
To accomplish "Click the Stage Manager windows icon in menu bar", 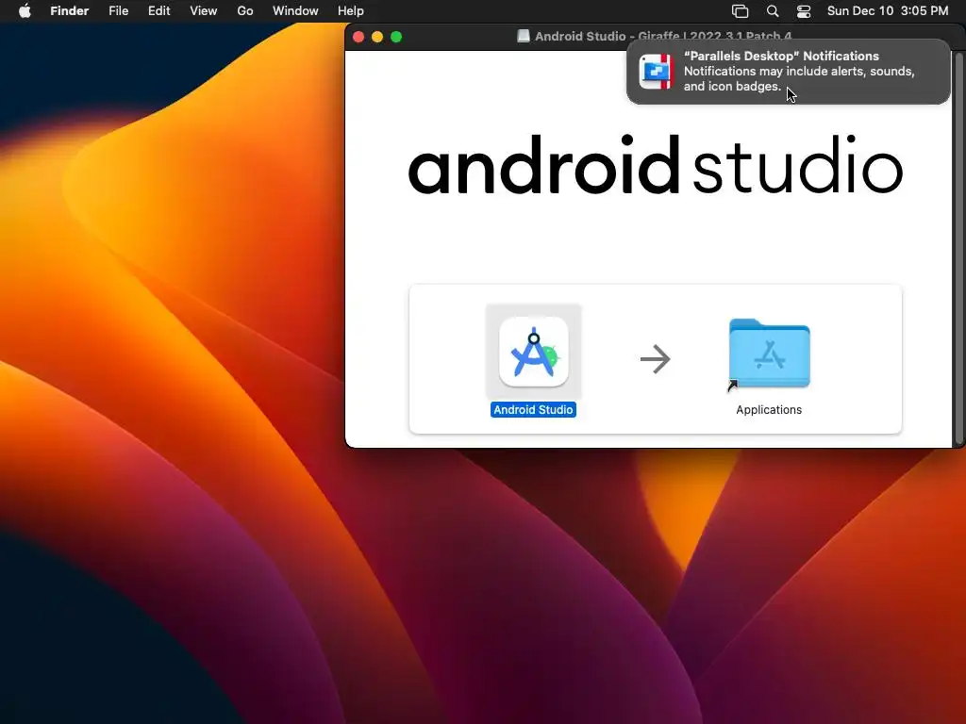I will pyautogui.click(x=740, y=11).
